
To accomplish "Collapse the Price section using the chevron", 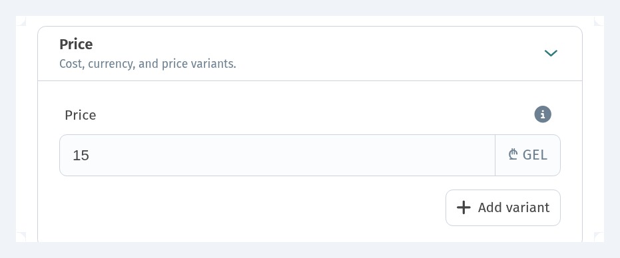I will 550,53.
